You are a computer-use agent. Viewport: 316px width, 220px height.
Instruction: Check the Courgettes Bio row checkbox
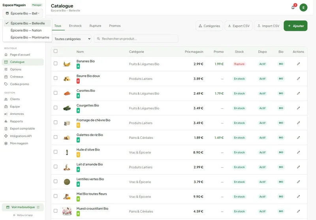pos(56,108)
